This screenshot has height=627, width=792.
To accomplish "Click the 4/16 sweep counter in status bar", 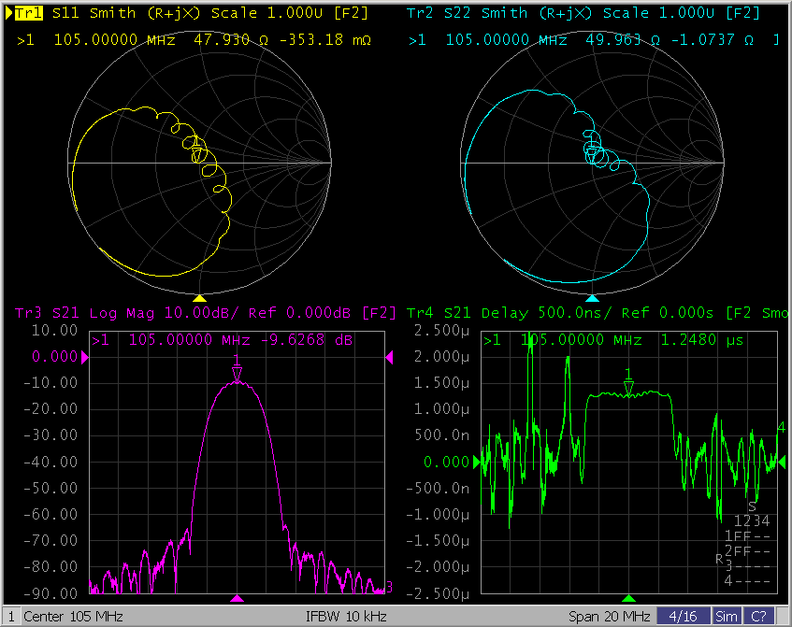I will 683,617.
